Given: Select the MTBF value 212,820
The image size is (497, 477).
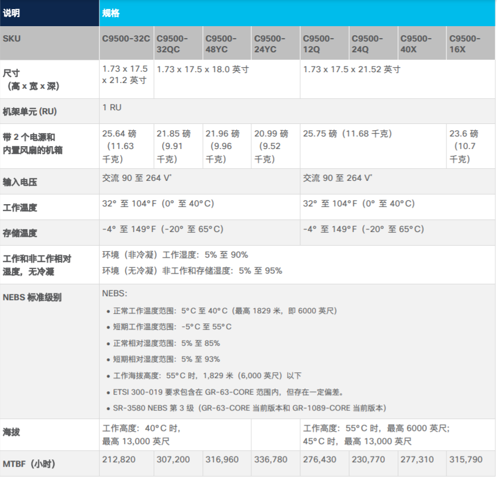Looking at the screenshot, I should pyautogui.click(x=119, y=459).
